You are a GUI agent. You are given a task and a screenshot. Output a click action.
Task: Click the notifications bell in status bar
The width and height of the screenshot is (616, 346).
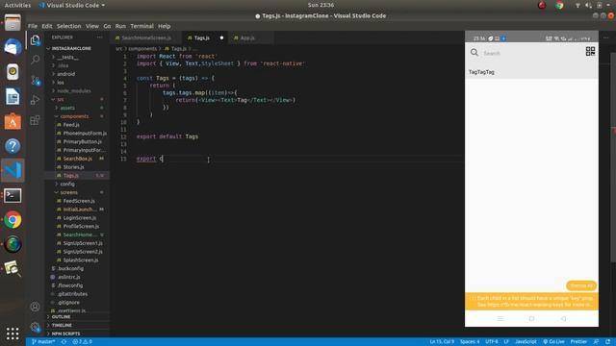pos(607,342)
